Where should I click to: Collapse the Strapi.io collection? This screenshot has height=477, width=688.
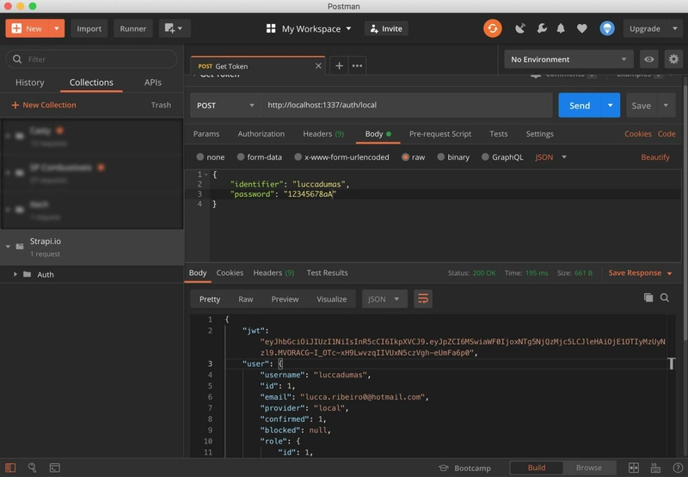click(8, 247)
